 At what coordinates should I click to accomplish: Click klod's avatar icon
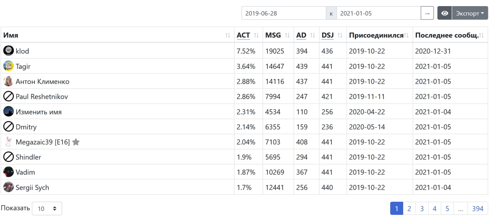[x=8, y=50]
